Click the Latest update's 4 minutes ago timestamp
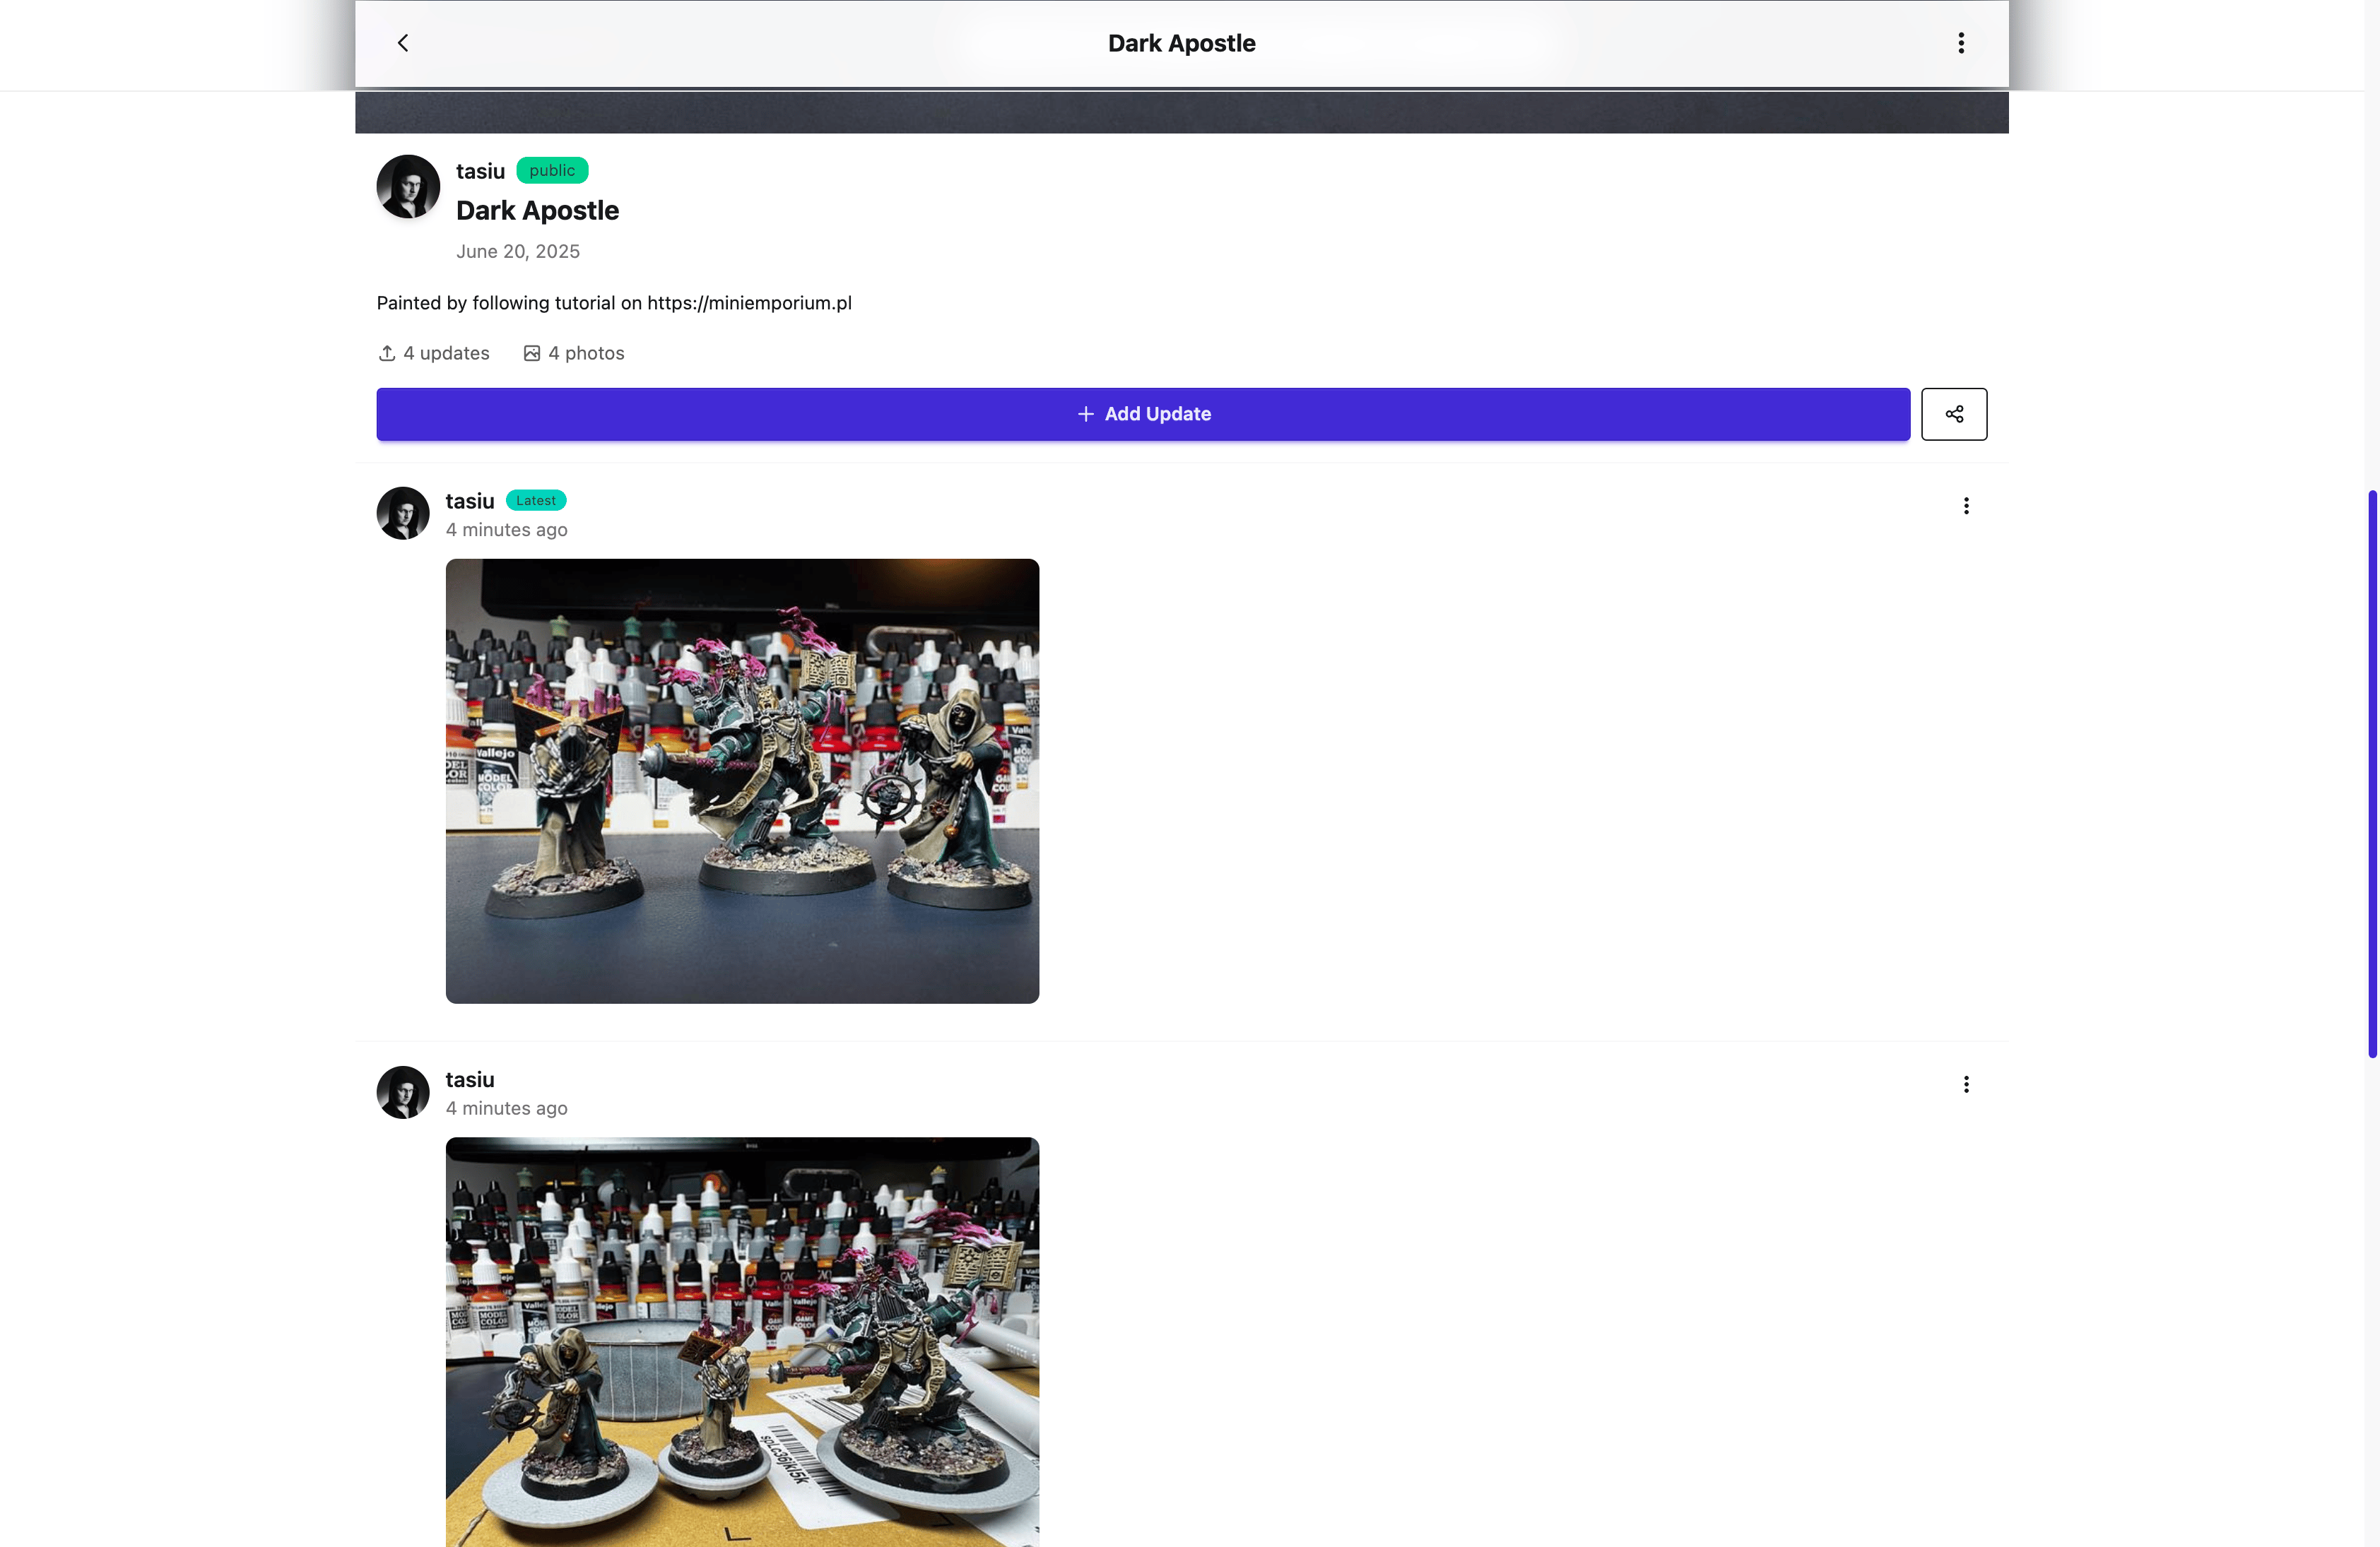2380x1547 pixels. 506,530
